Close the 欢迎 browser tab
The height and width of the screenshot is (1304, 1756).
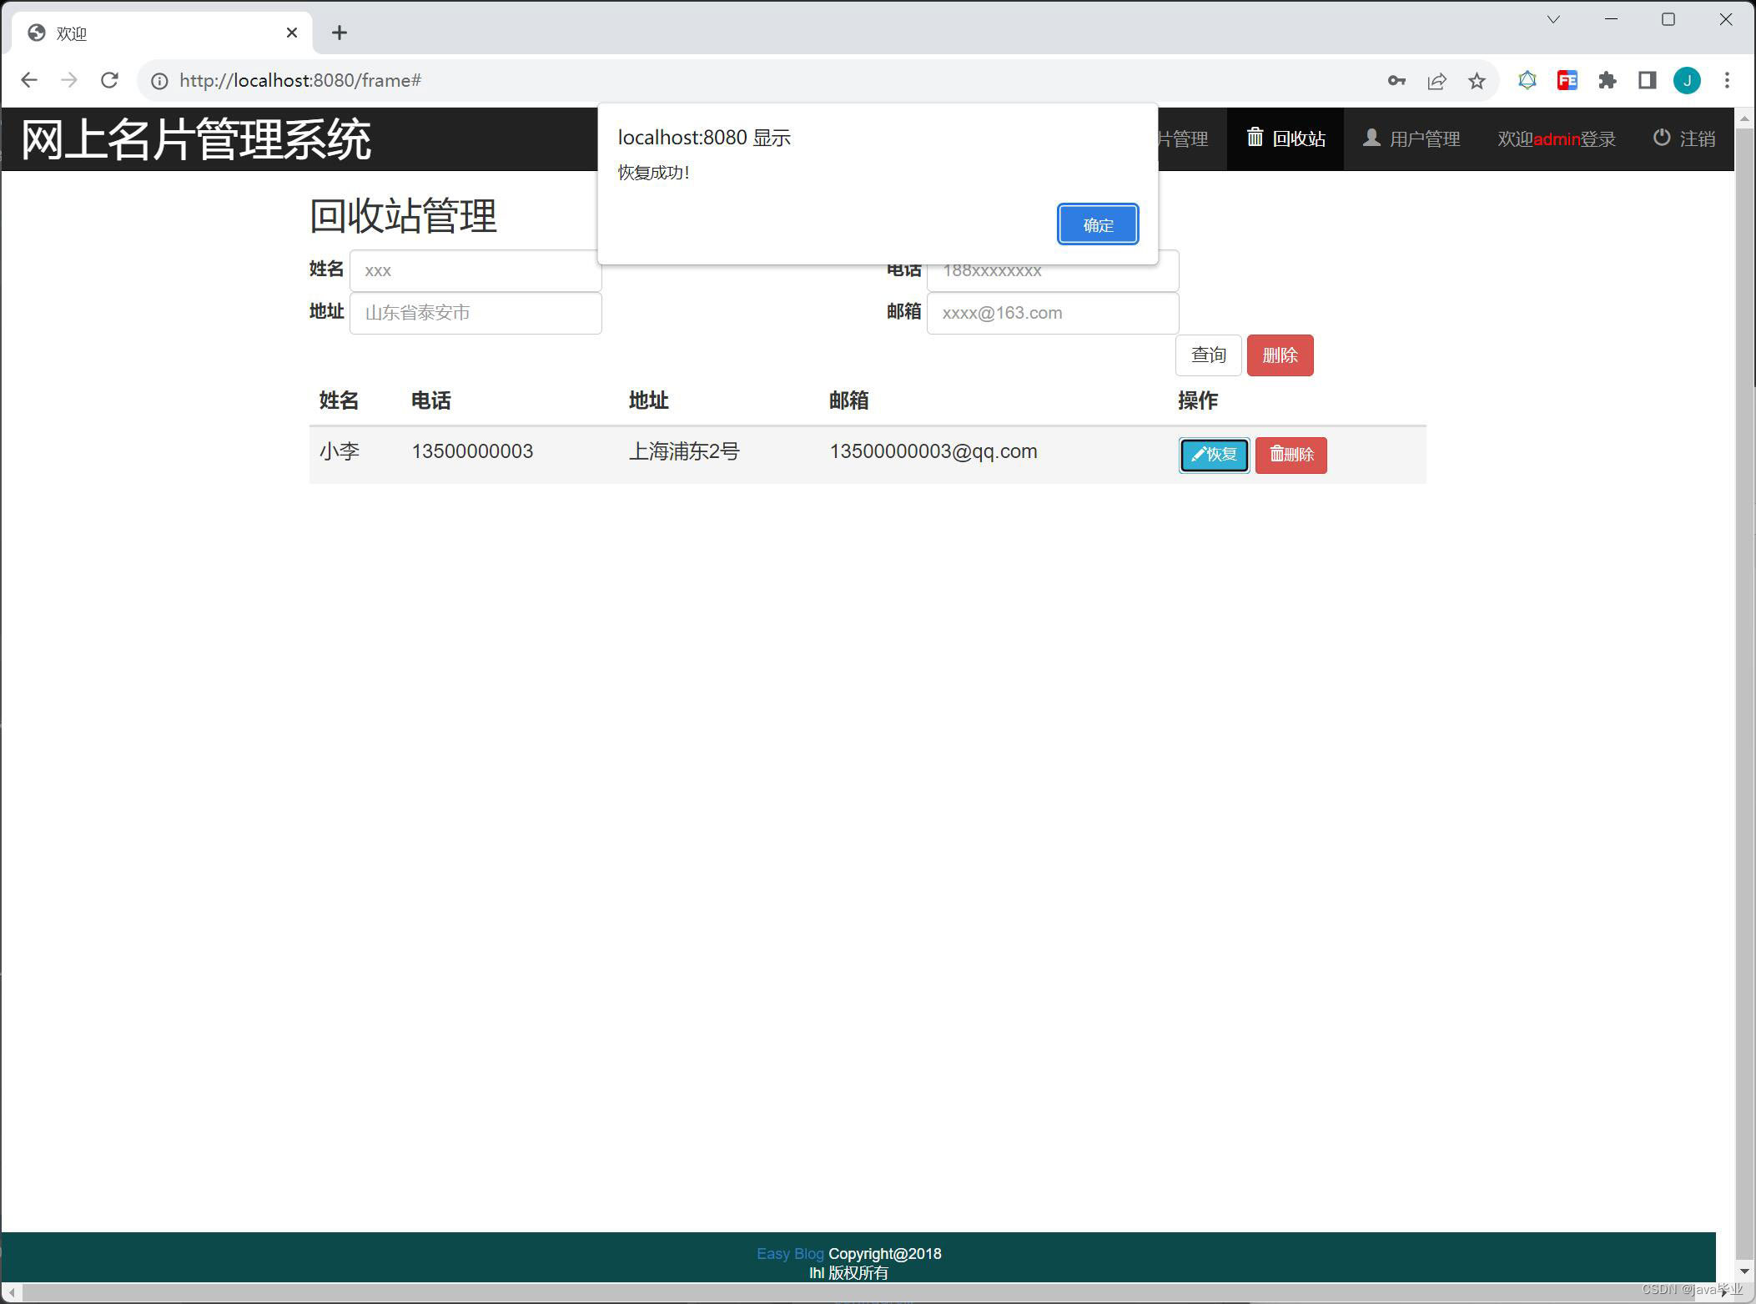tap(292, 33)
